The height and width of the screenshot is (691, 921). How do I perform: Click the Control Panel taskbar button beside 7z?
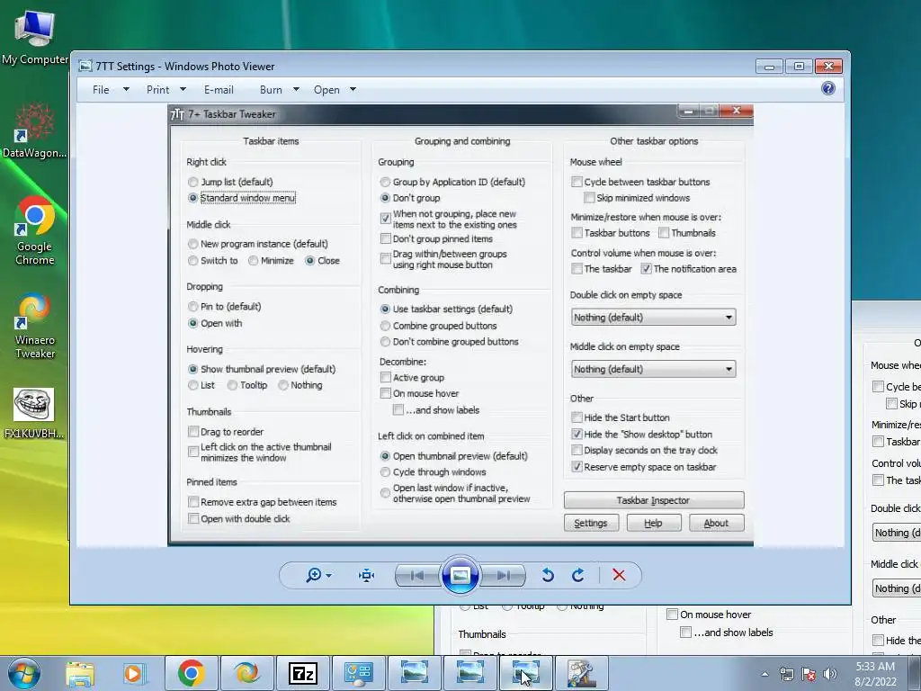(358, 673)
